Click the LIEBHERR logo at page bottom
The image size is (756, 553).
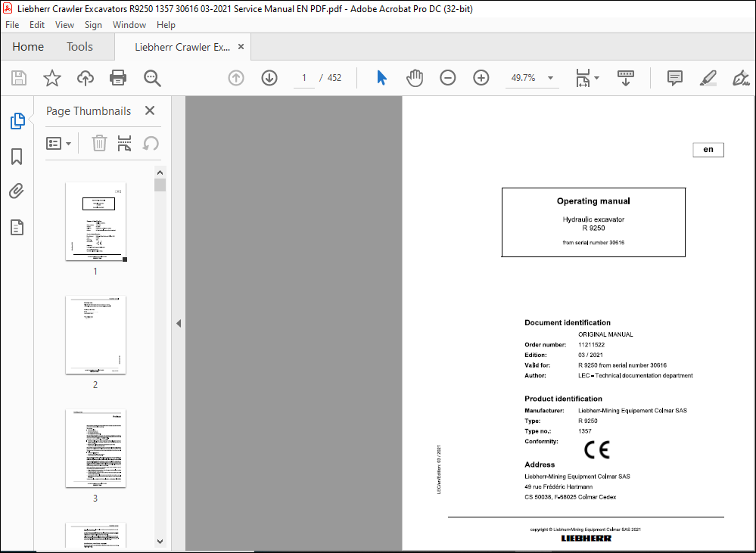coord(586,538)
